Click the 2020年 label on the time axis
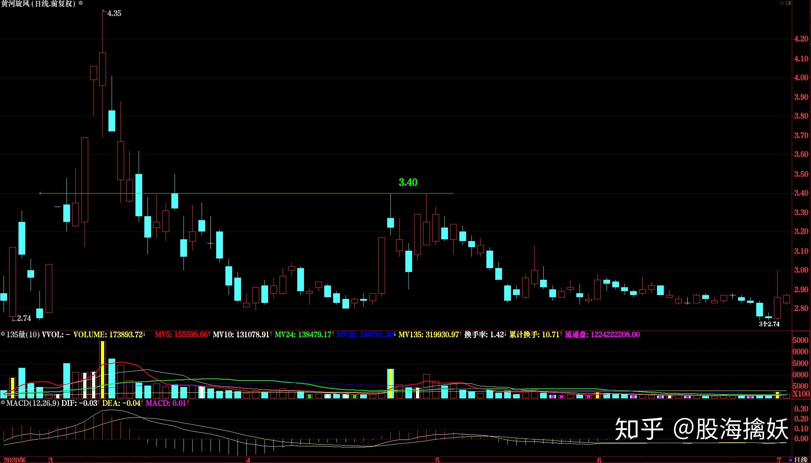Image resolution: width=811 pixels, height=463 pixels. 15,460
